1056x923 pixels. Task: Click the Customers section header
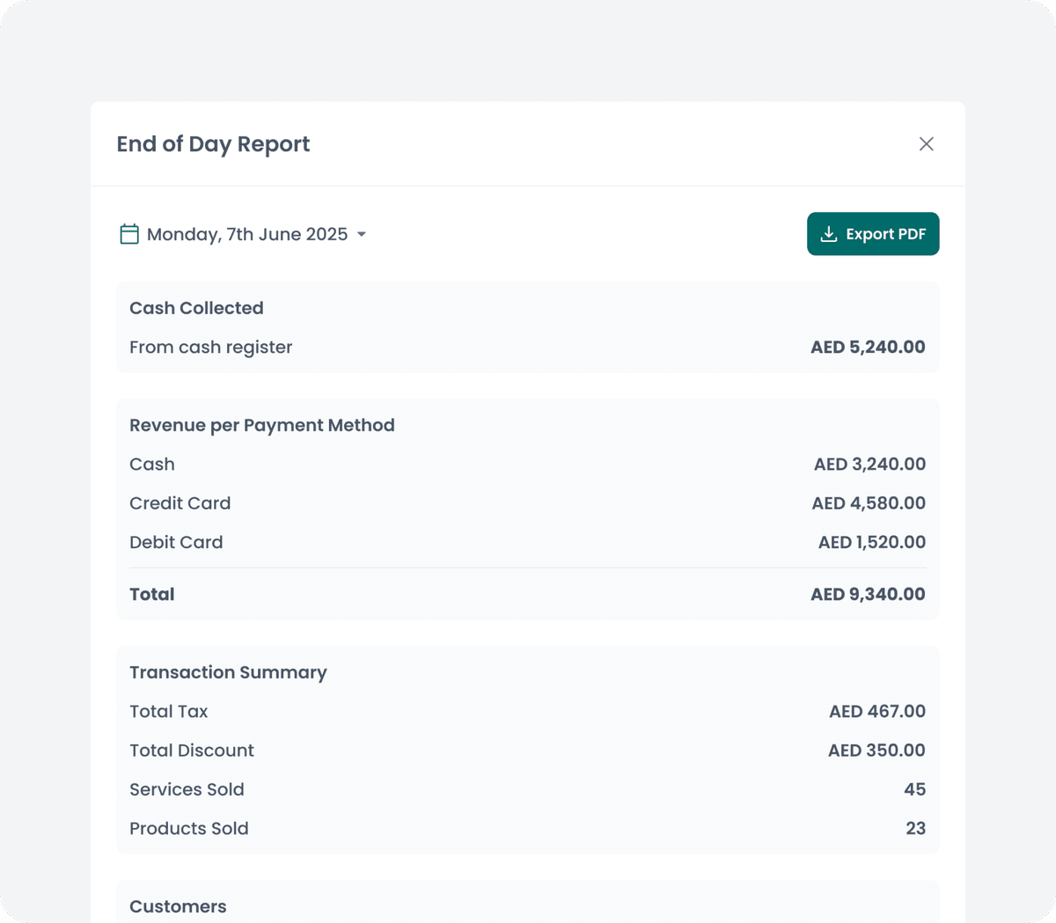[178, 906]
